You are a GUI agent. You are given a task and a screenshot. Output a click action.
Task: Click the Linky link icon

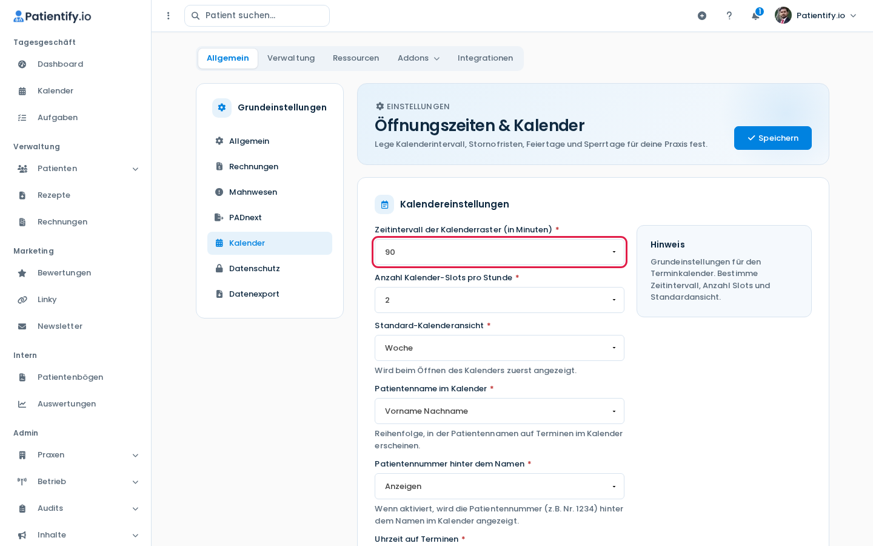point(22,300)
